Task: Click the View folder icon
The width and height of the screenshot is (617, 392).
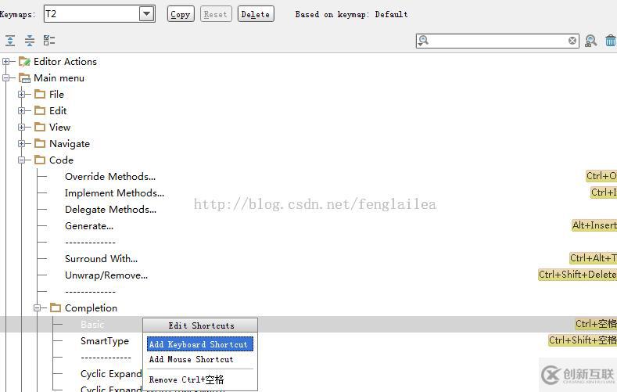Action: tap(40, 127)
